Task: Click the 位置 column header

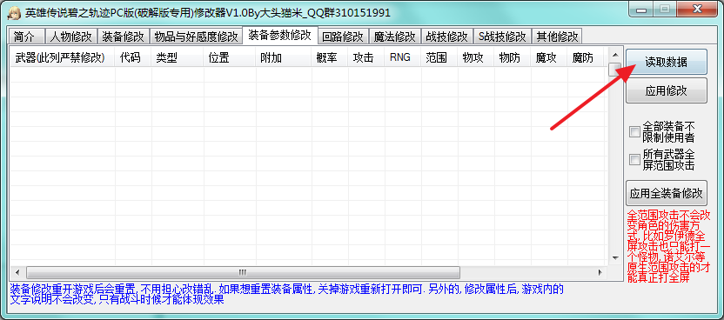Action: 230,57
